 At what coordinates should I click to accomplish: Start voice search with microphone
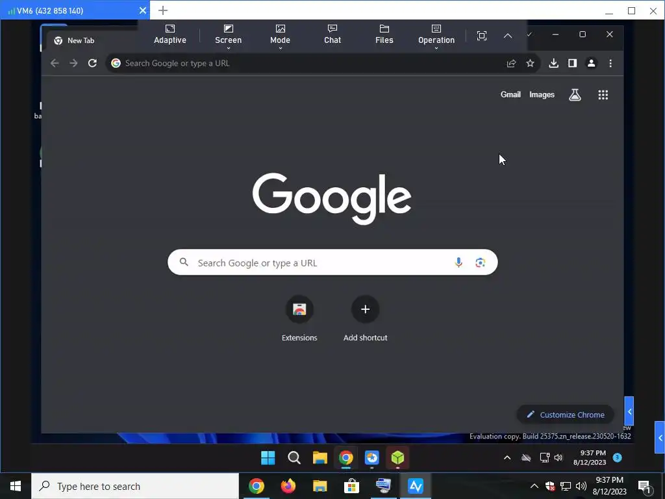click(x=458, y=262)
